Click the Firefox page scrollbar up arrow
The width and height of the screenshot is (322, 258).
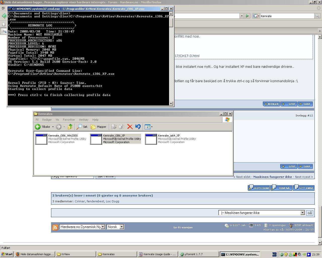tap(320, 37)
